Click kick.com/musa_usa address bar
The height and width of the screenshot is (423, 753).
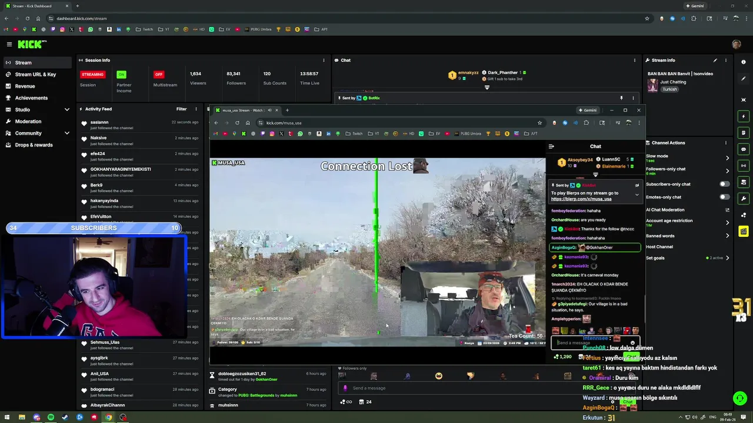click(400, 123)
